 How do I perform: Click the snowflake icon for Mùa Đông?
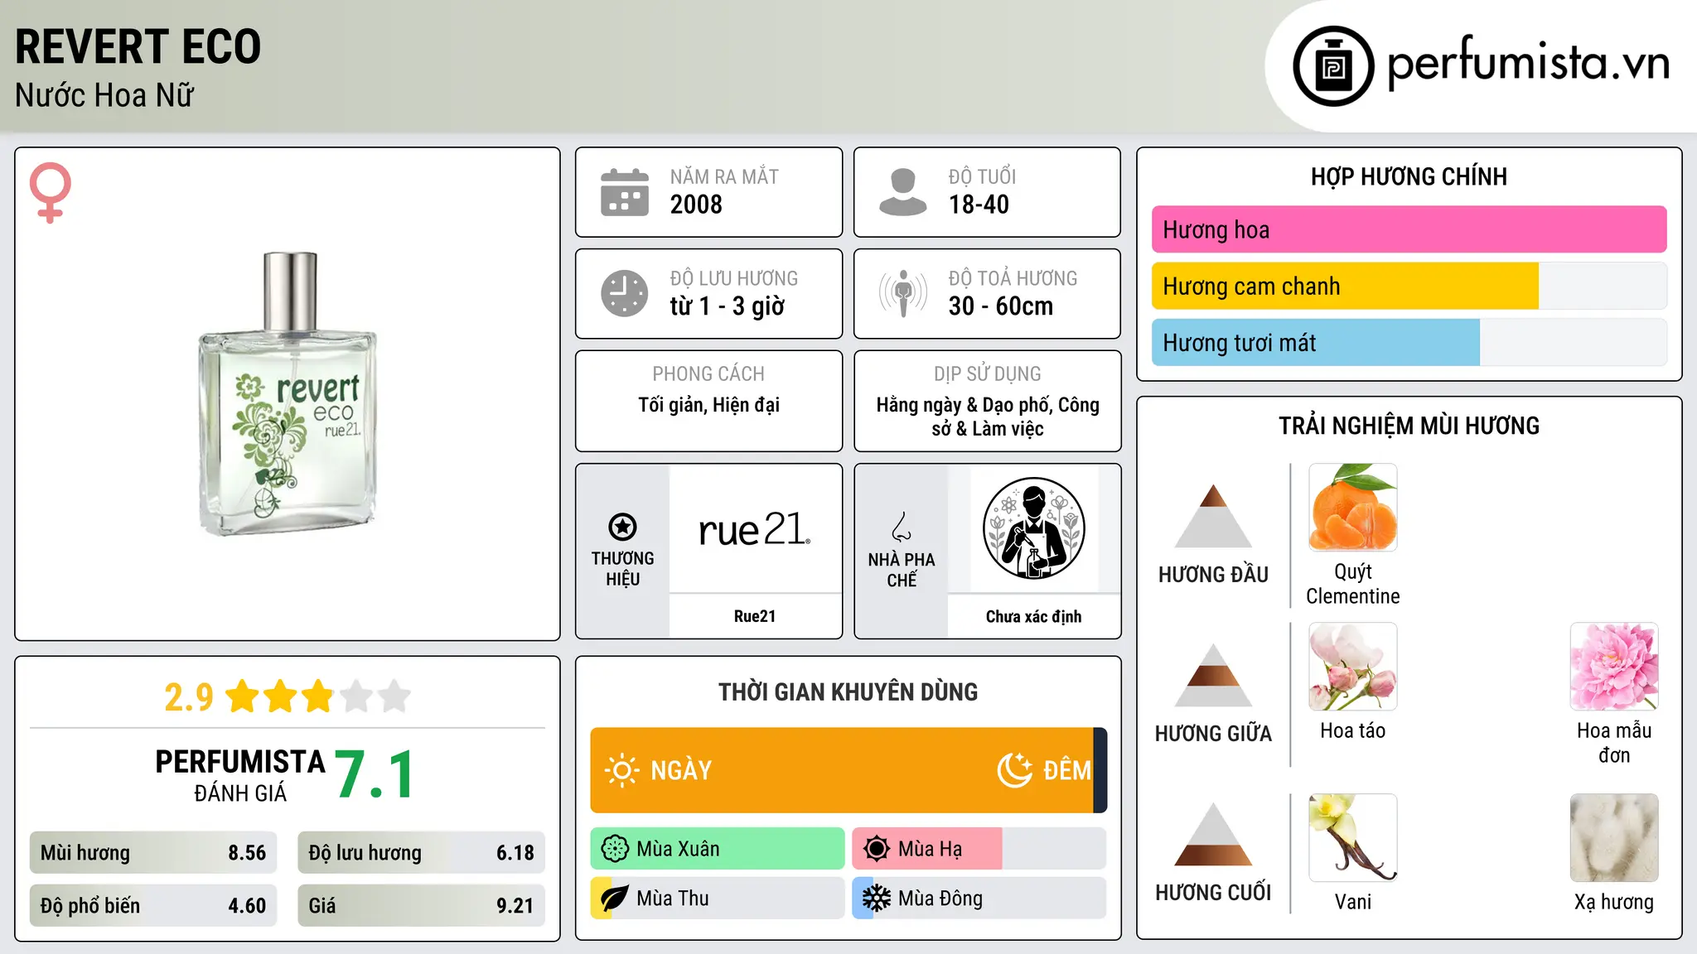[x=877, y=899]
